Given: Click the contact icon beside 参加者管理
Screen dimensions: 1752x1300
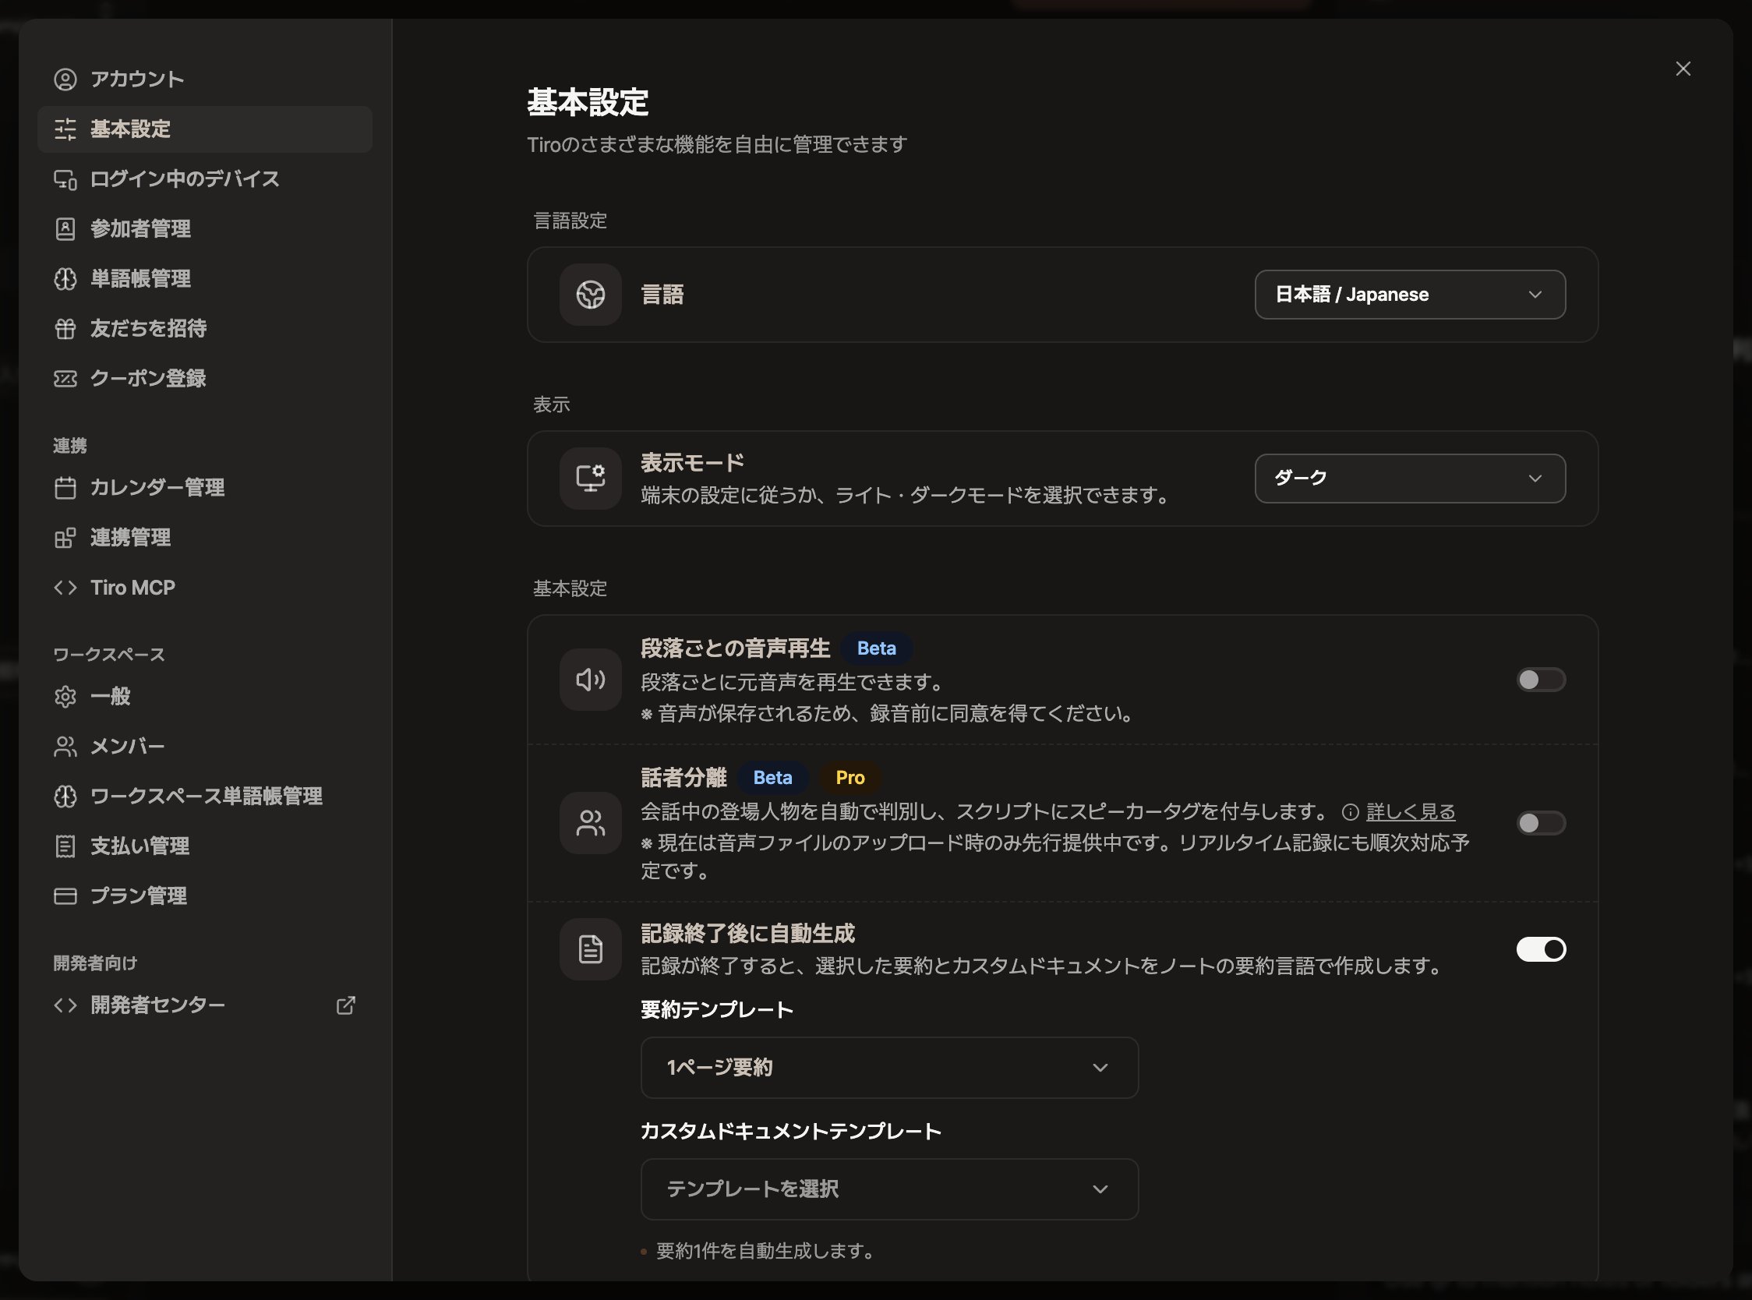Looking at the screenshot, I should click(65, 229).
